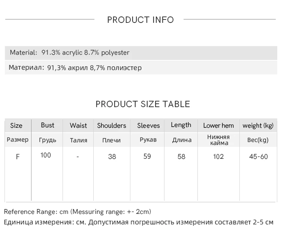Screen dimensions: 281x236
Task: Click the Нижняя кайма label cell
Action: tap(218, 140)
